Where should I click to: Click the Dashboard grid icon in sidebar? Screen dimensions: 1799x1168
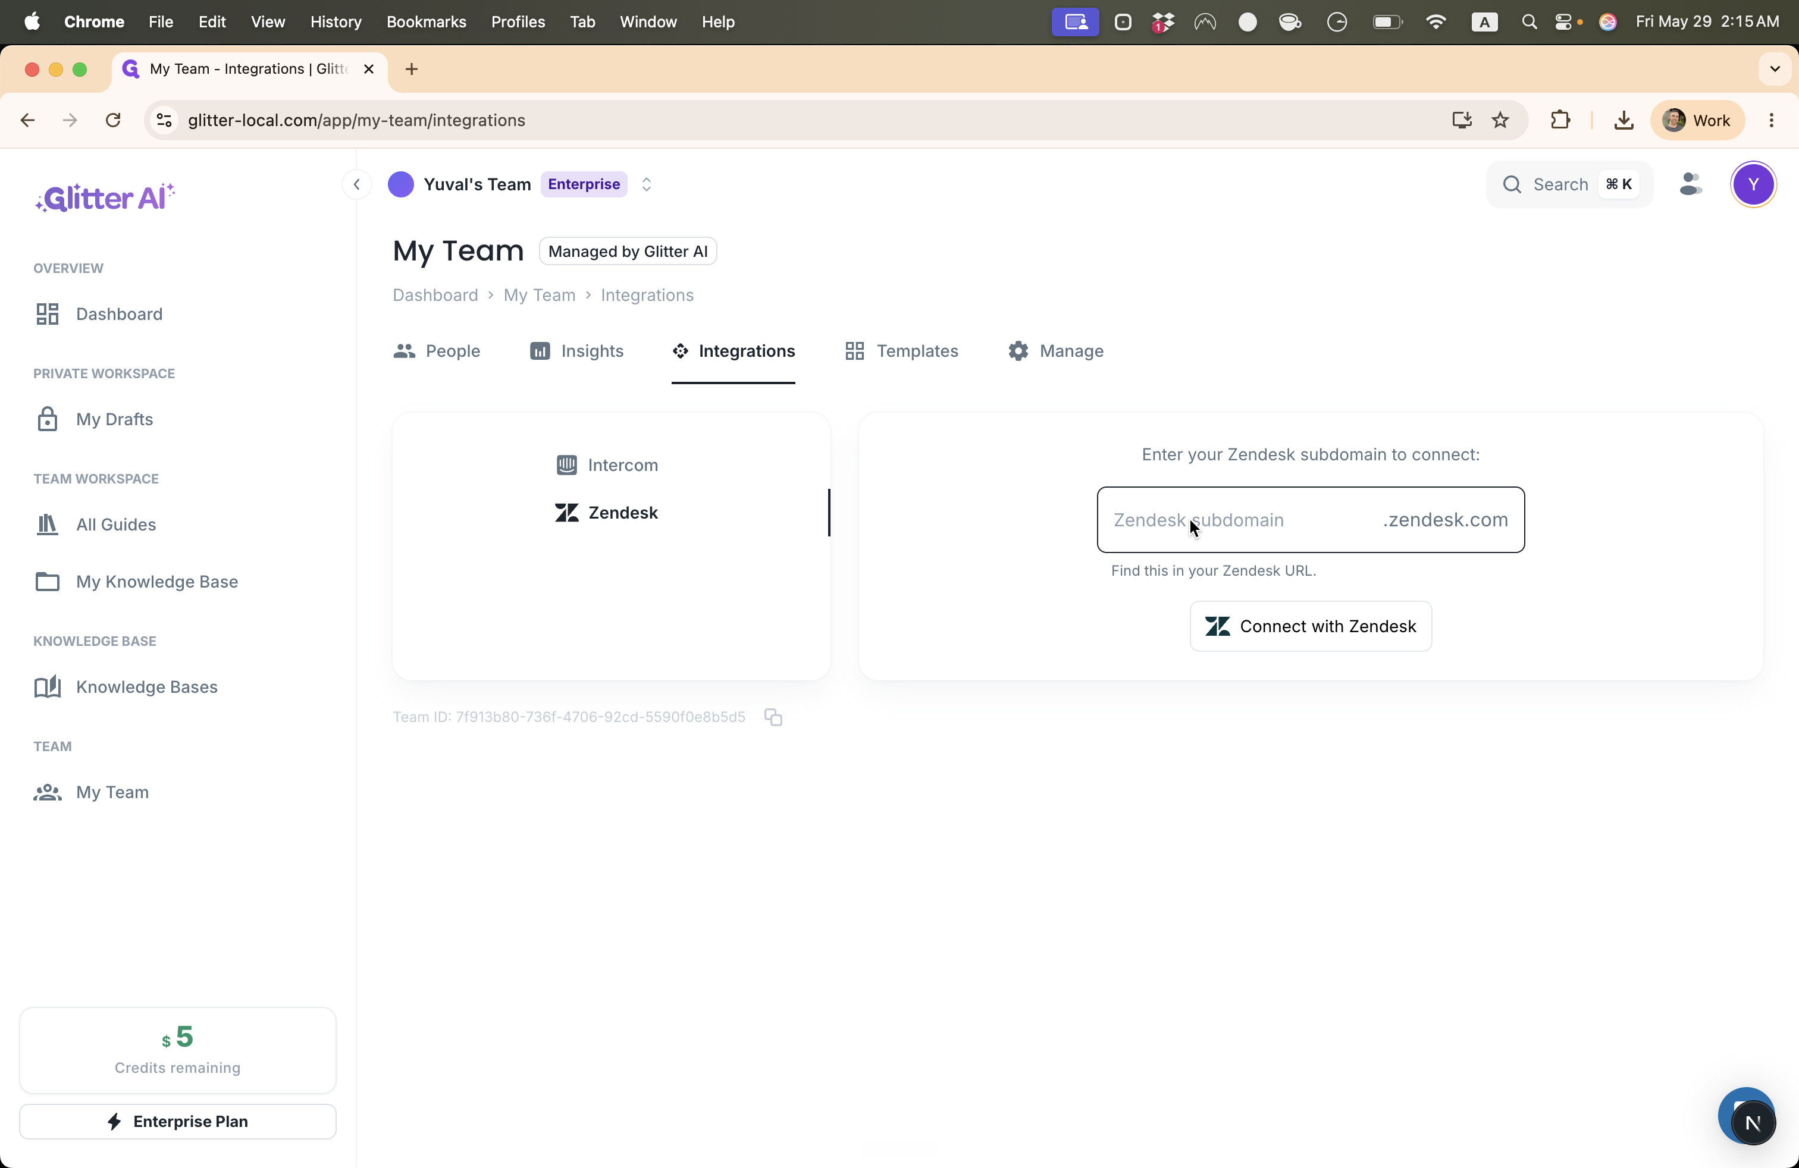click(x=48, y=314)
